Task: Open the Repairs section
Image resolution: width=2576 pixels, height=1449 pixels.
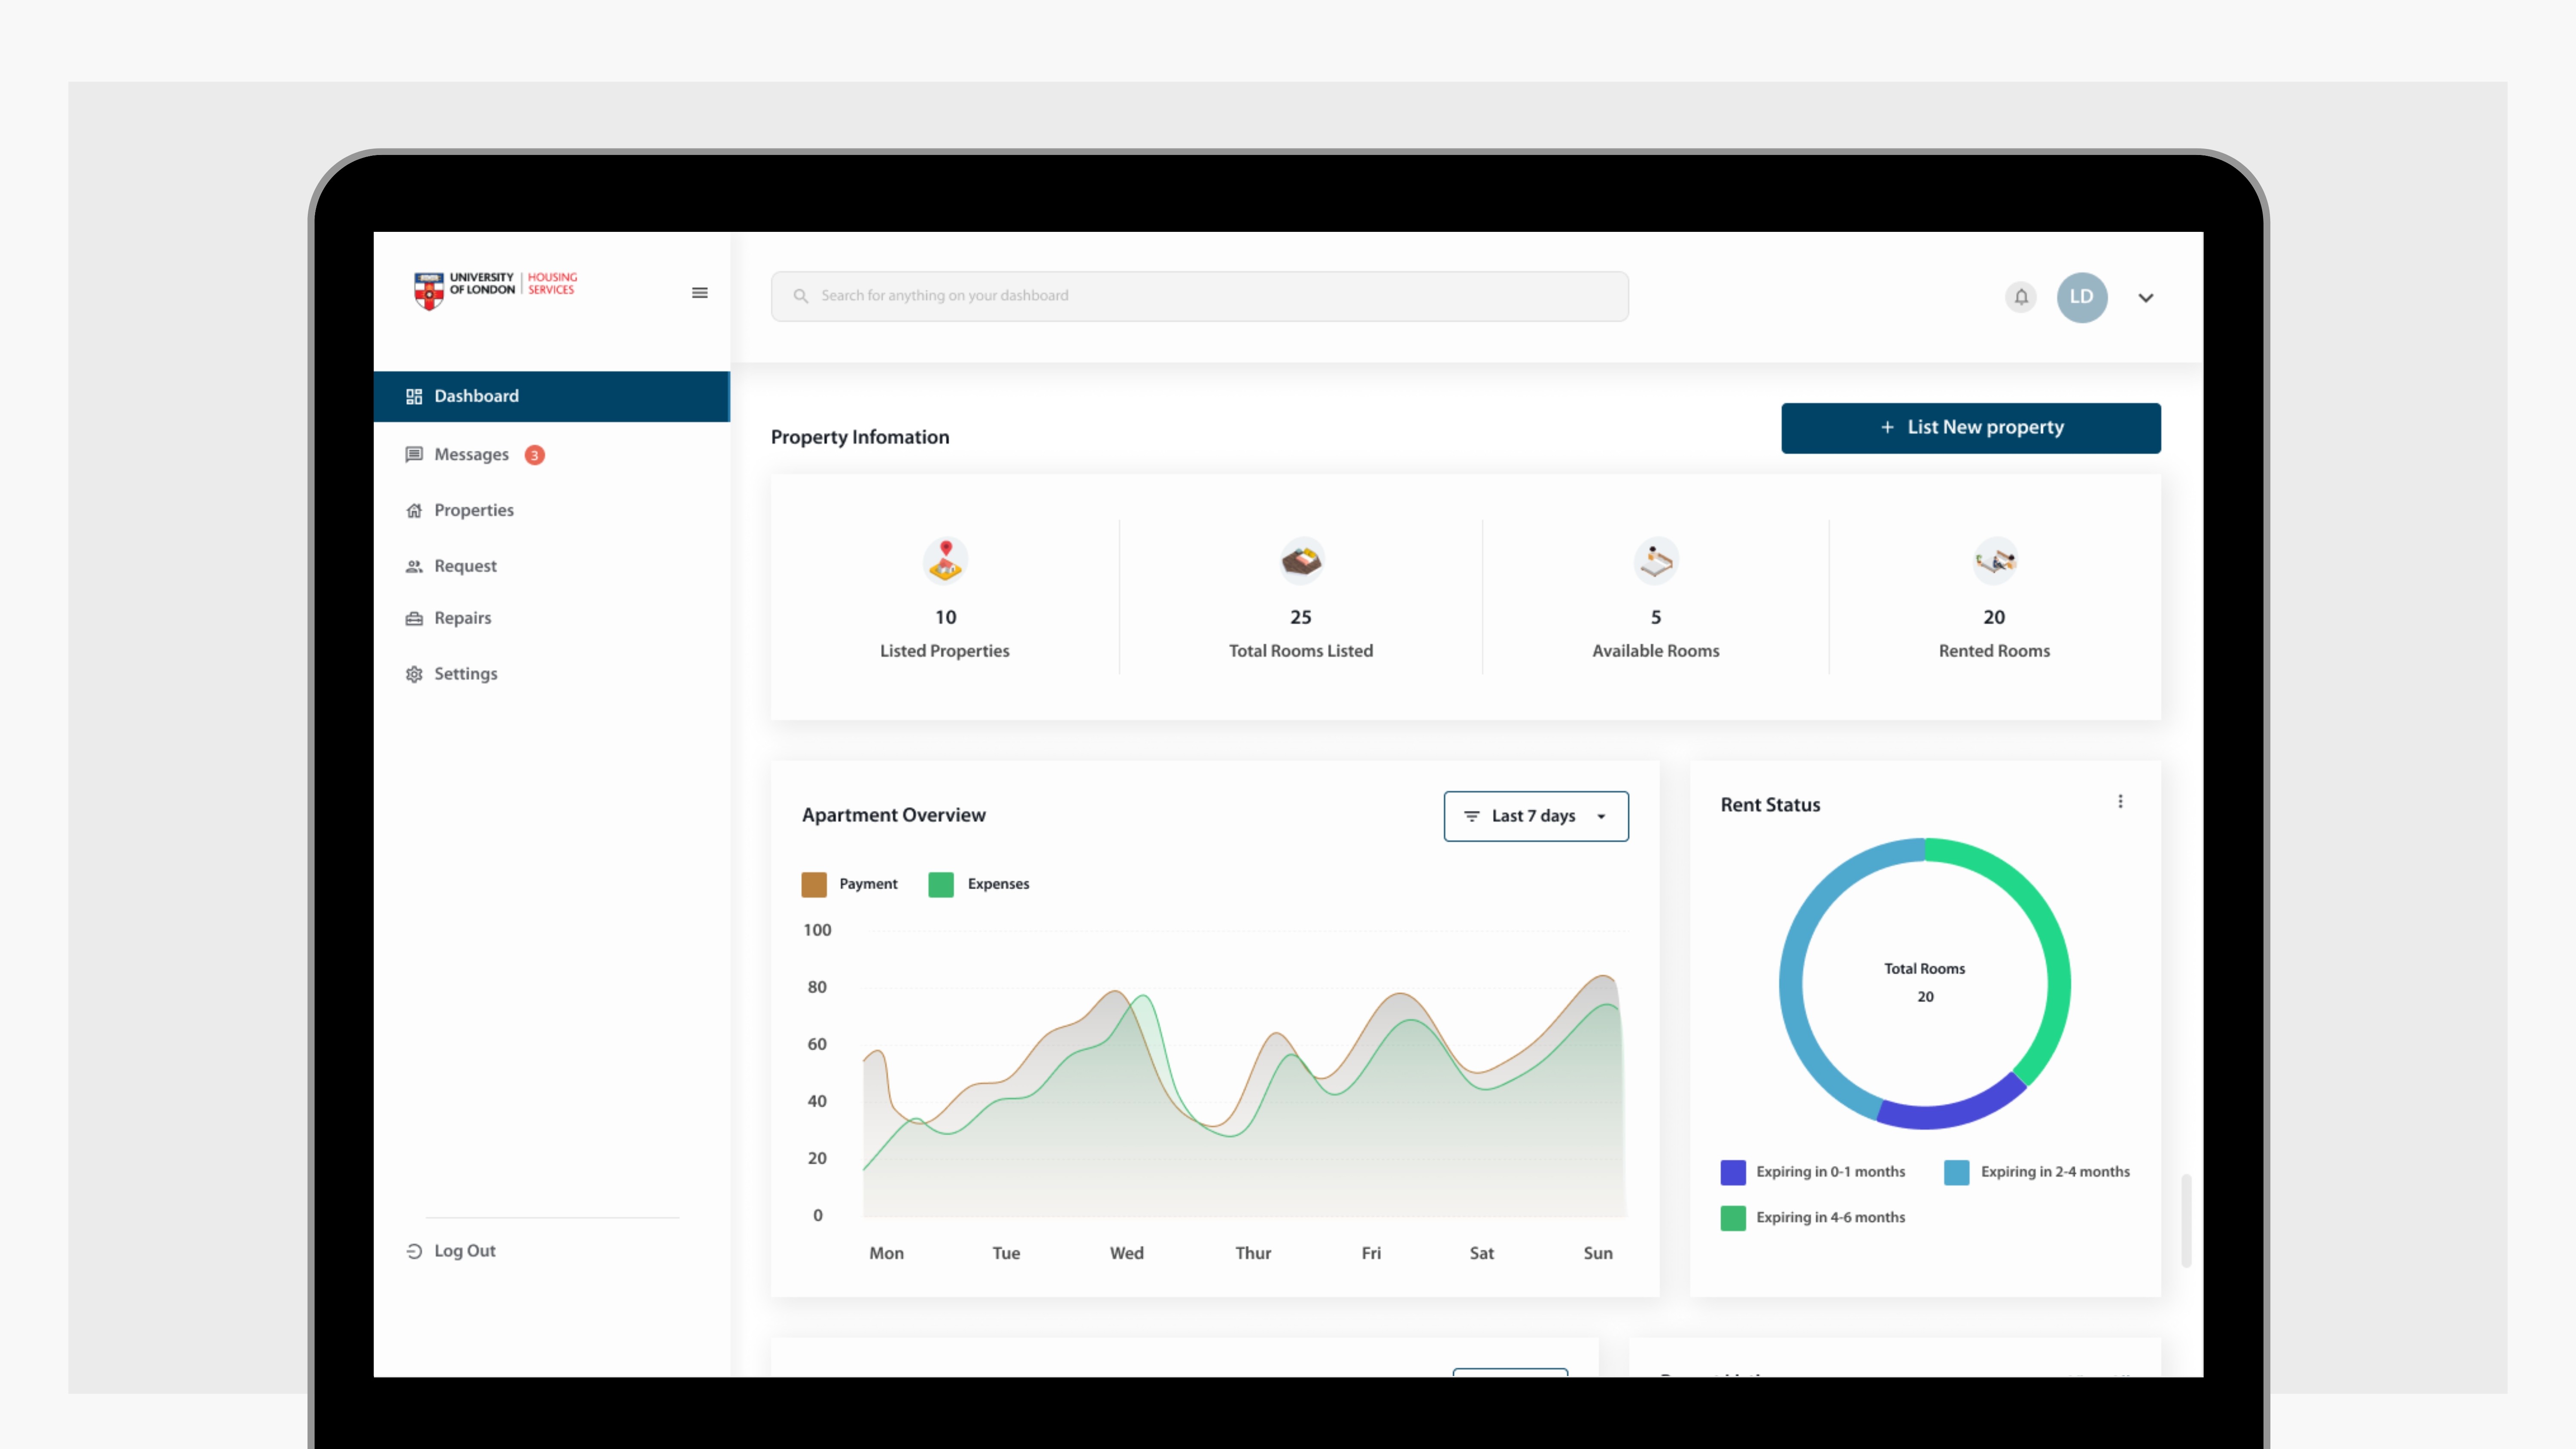Action: pyautogui.click(x=462, y=618)
